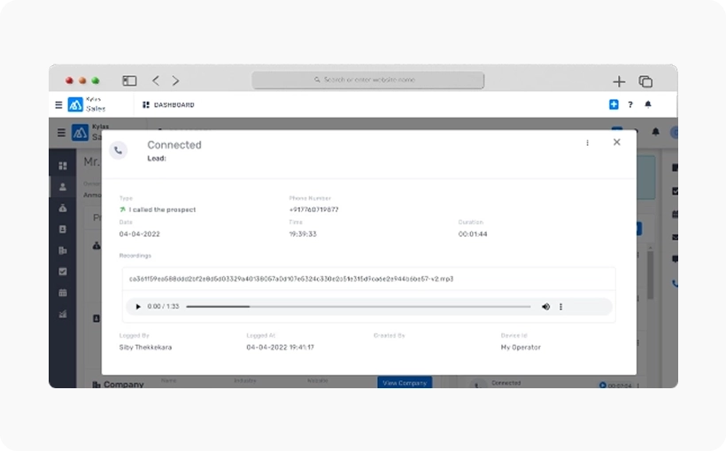Open the call dialog's kebab menu

coord(587,142)
